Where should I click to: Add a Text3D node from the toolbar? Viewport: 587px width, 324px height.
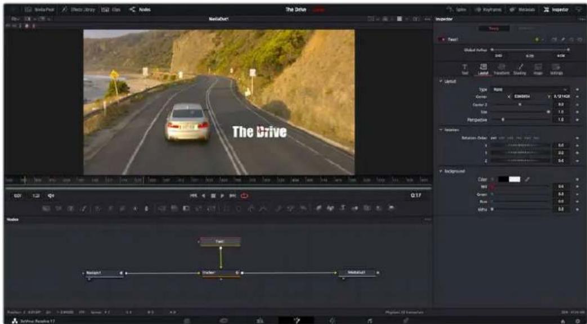[343, 208]
